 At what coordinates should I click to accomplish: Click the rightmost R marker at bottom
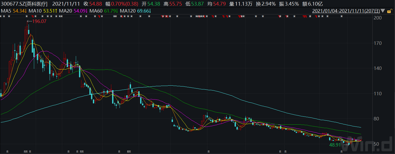pyautogui.click(x=341, y=152)
